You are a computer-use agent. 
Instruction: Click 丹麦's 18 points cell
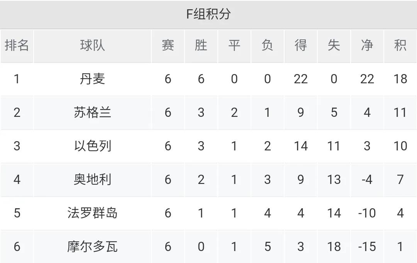click(400, 79)
